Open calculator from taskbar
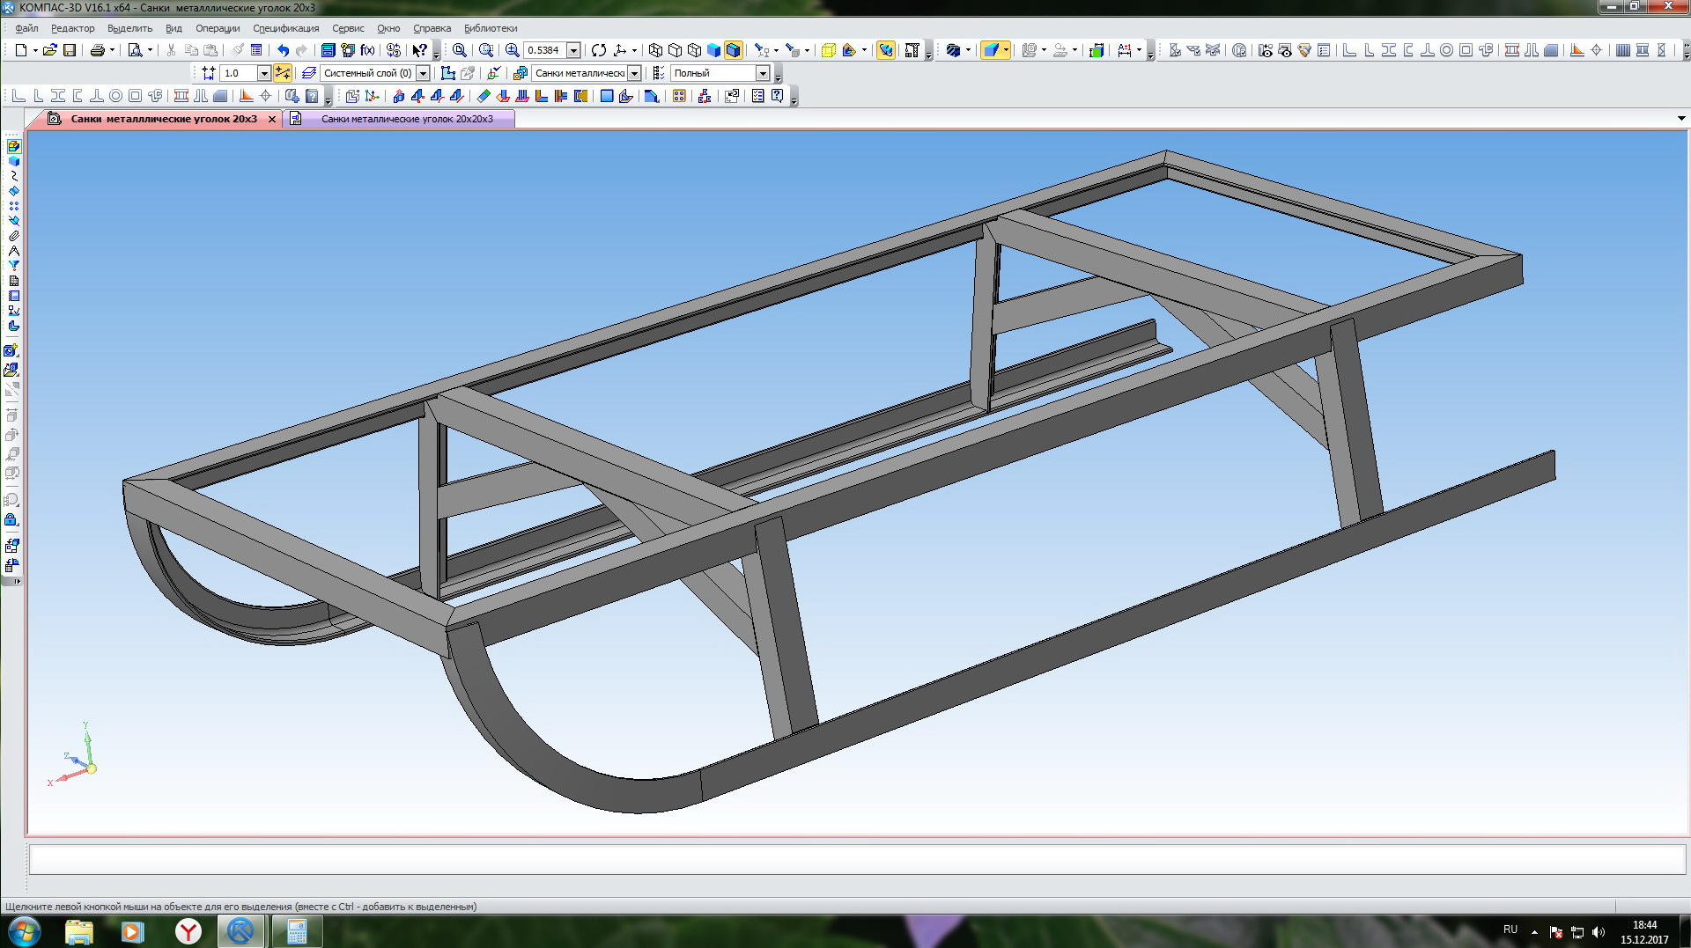The height and width of the screenshot is (948, 1691). tap(297, 931)
